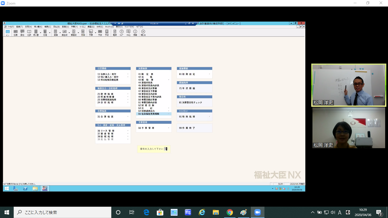Open the 帳票(C) menu
Image resolution: width=388 pixels, height=218 pixels.
(x=48, y=27)
